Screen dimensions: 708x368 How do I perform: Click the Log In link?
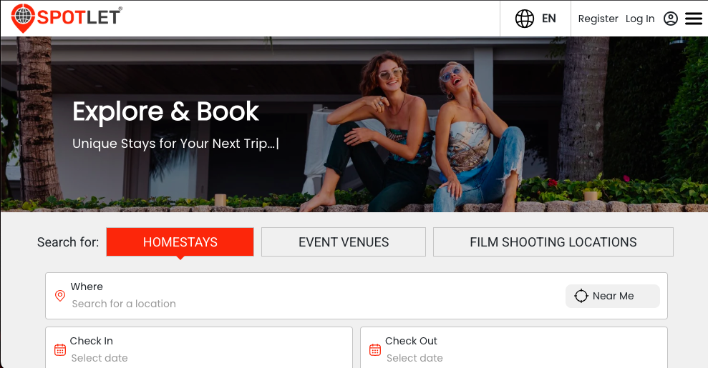pyautogui.click(x=640, y=19)
